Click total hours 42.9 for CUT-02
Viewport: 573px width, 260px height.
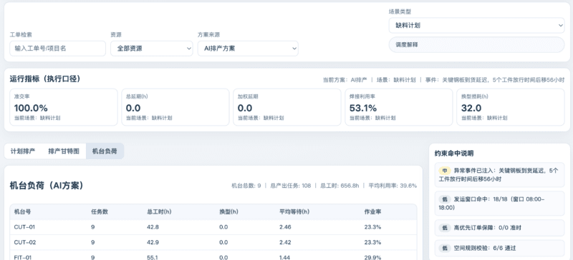tap(153, 242)
